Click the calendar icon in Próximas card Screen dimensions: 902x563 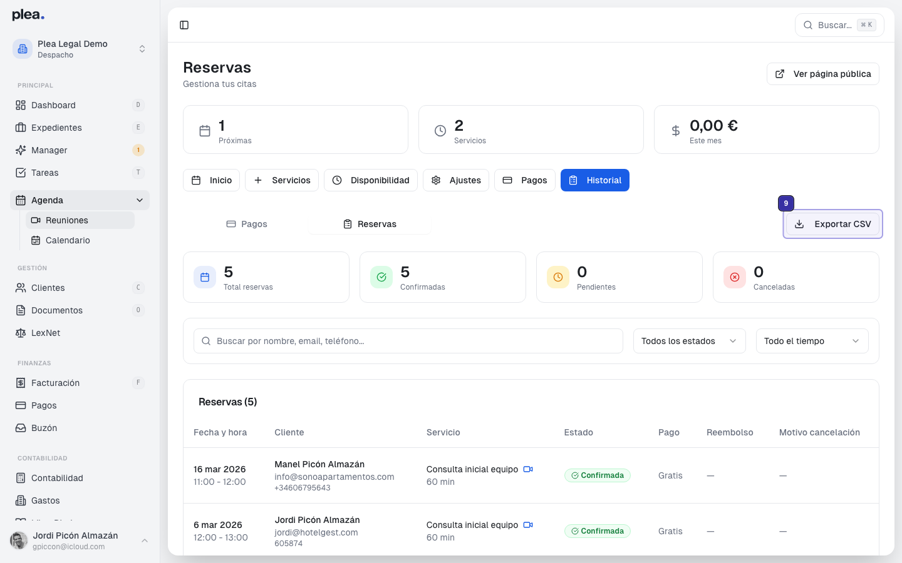[205, 131]
